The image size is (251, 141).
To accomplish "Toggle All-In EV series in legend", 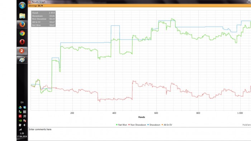I will pos(167,125).
